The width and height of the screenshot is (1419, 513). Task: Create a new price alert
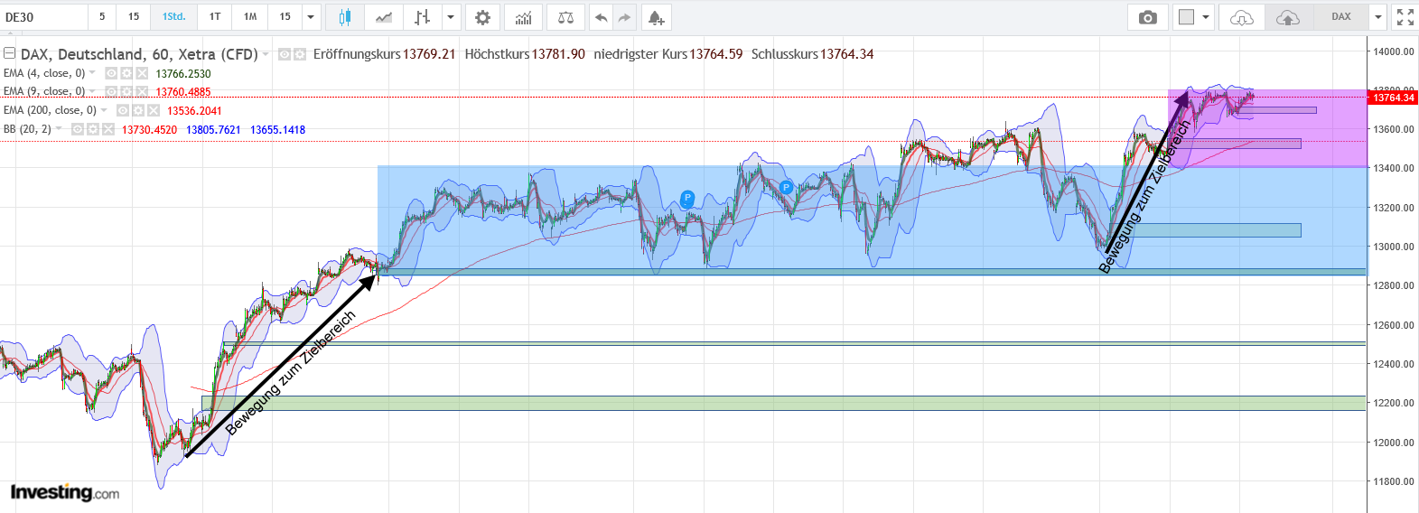tap(656, 17)
